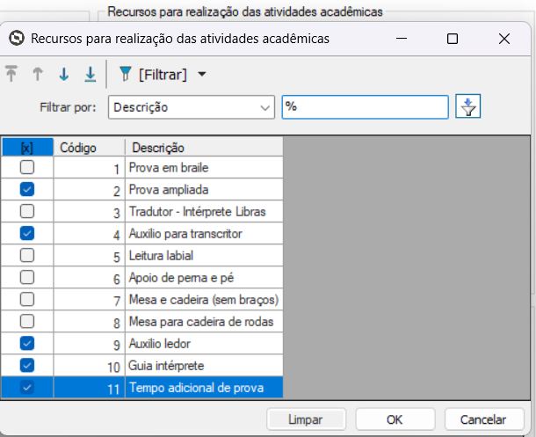Enable the Leitura labial checkbox

pos(27,255)
